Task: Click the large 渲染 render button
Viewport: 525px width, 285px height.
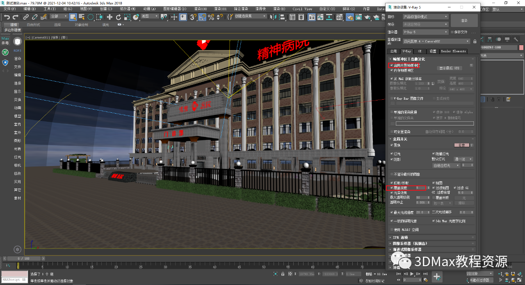Action: tap(464, 21)
